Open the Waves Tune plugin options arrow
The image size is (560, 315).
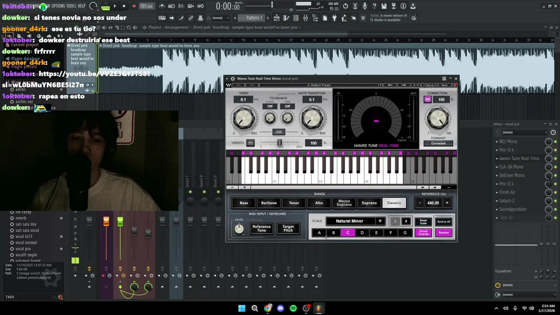[227, 78]
